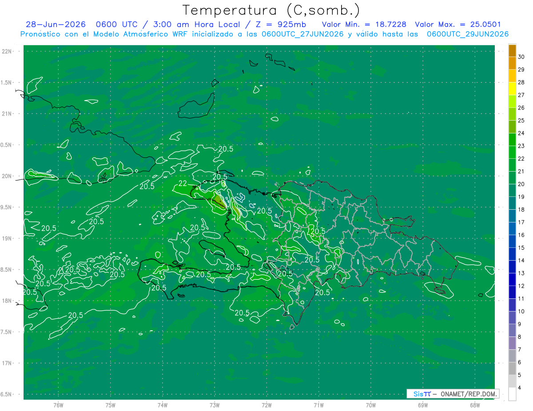The height and width of the screenshot is (411, 533).
Task: Click the 30 value on color scale
Action: [521, 57]
